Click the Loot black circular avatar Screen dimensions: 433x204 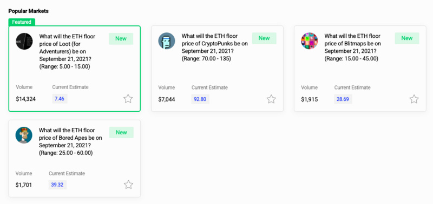coord(24,42)
